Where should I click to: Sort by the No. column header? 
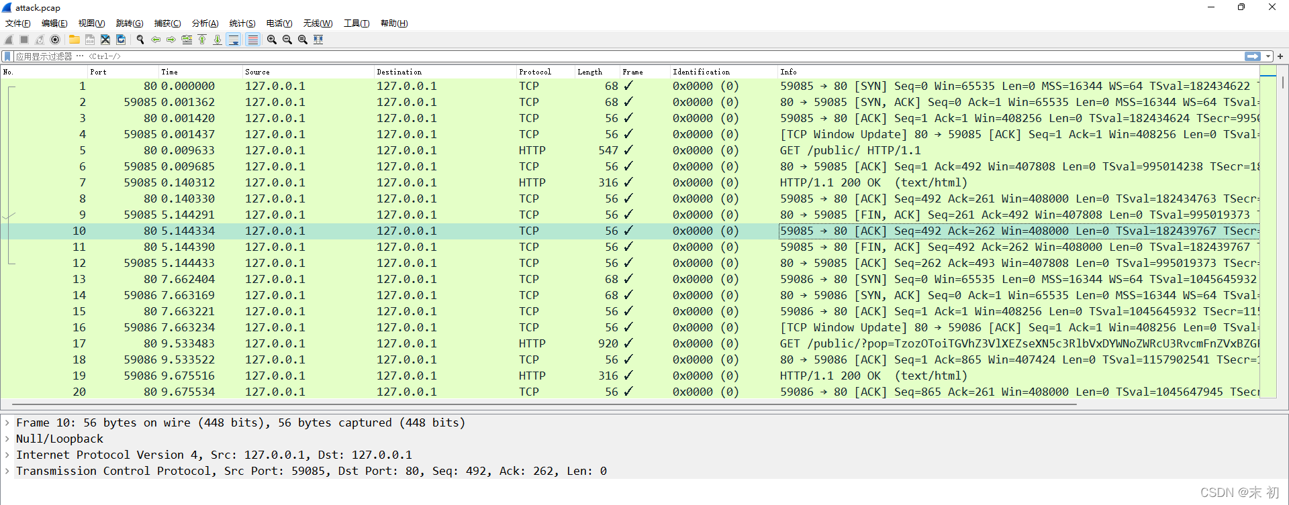click(x=44, y=72)
